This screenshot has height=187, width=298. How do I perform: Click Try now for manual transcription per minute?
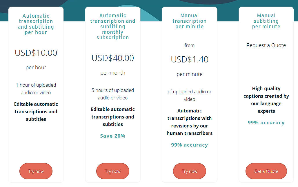click(x=189, y=171)
